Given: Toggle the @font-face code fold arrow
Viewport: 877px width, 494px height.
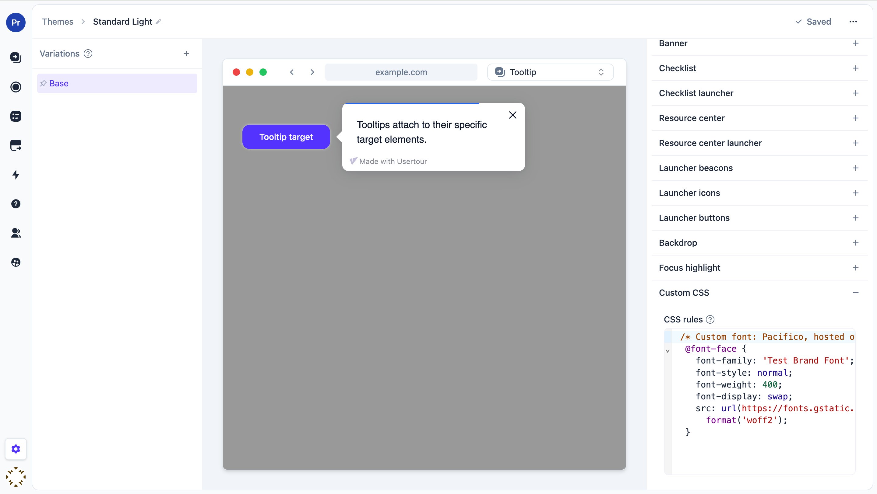Looking at the screenshot, I should (667, 351).
